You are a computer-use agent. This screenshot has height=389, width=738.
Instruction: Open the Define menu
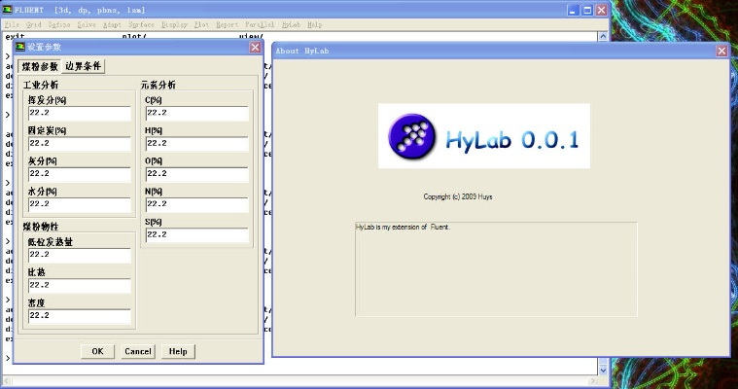(x=58, y=24)
